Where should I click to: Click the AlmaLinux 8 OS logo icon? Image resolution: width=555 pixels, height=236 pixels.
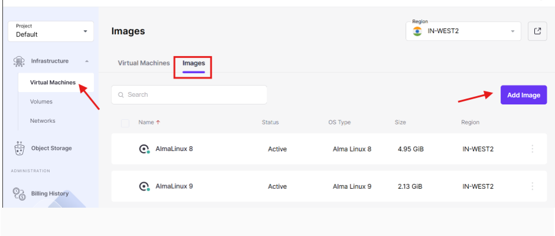(144, 149)
